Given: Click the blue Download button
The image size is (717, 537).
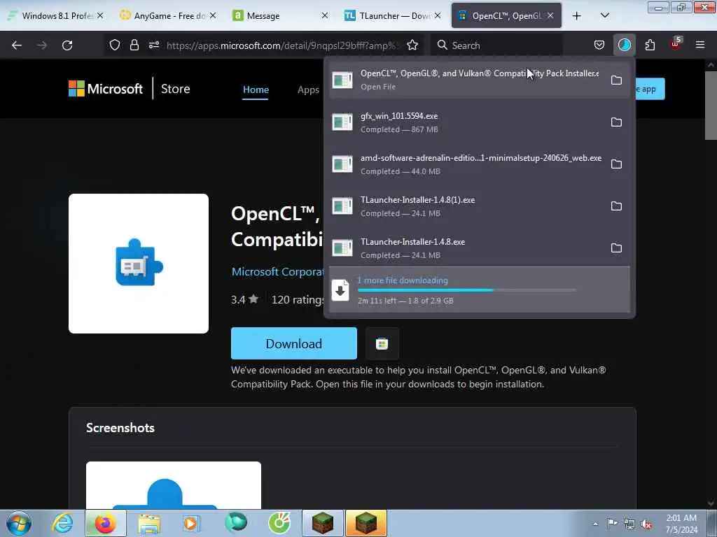Looking at the screenshot, I should (x=293, y=343).
